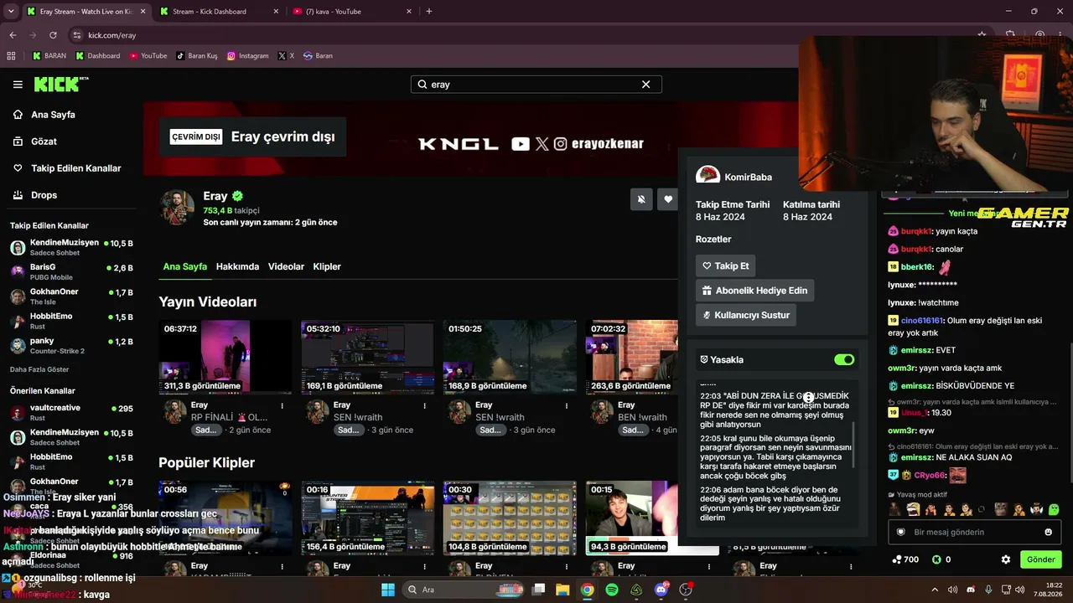This screenshot has height=603, width=1073.
Task: Open the 00:30 popular clip
Action: point(510,518)
